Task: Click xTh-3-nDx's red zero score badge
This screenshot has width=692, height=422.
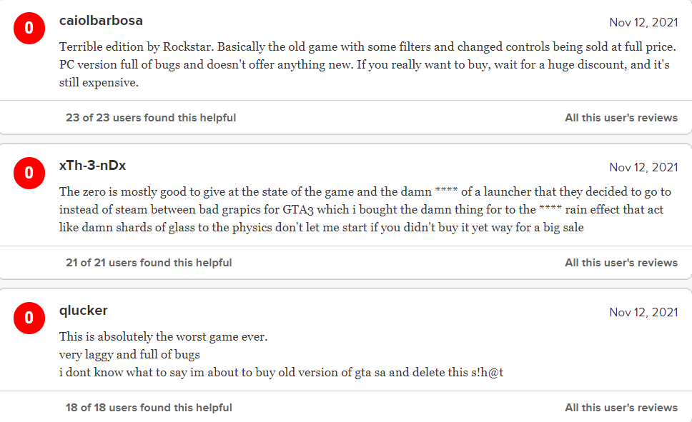Action: click(29, 173)
